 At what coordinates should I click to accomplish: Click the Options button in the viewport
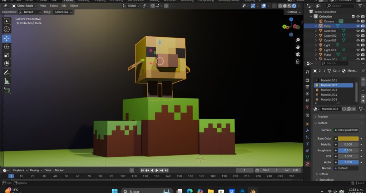[x=293, y=12]
